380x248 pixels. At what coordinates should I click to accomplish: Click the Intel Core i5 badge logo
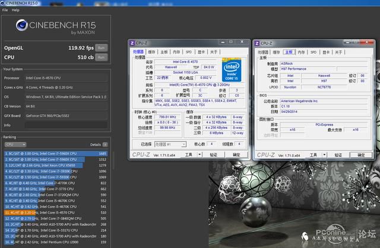(232, 70)
